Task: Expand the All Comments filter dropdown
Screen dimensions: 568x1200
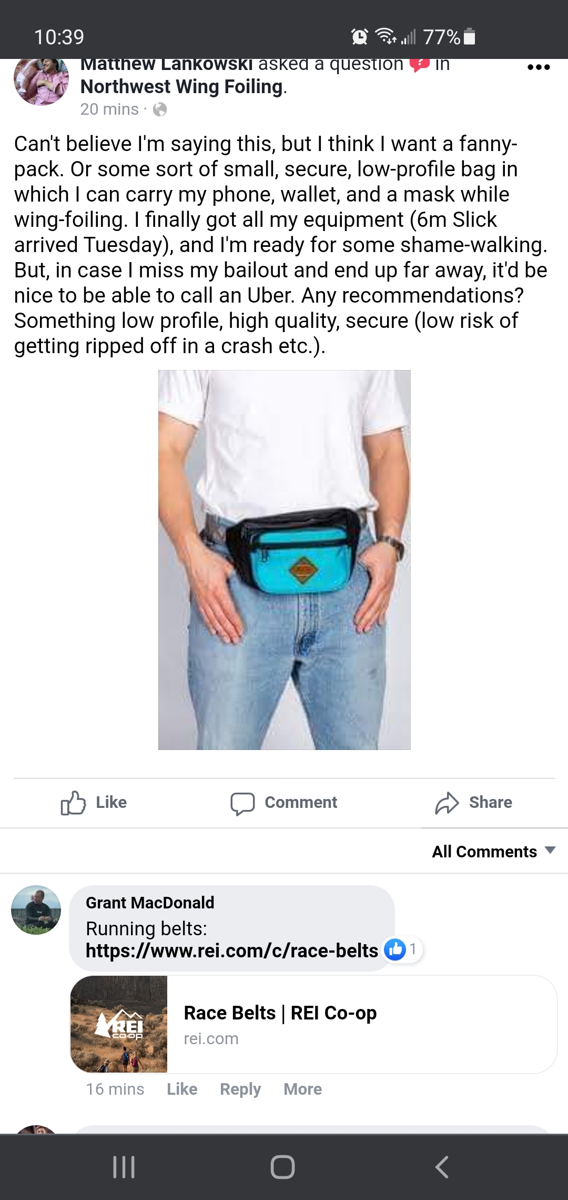Action: tap(493, 852)
